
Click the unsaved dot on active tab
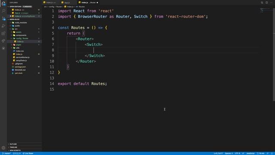(98, 3)
